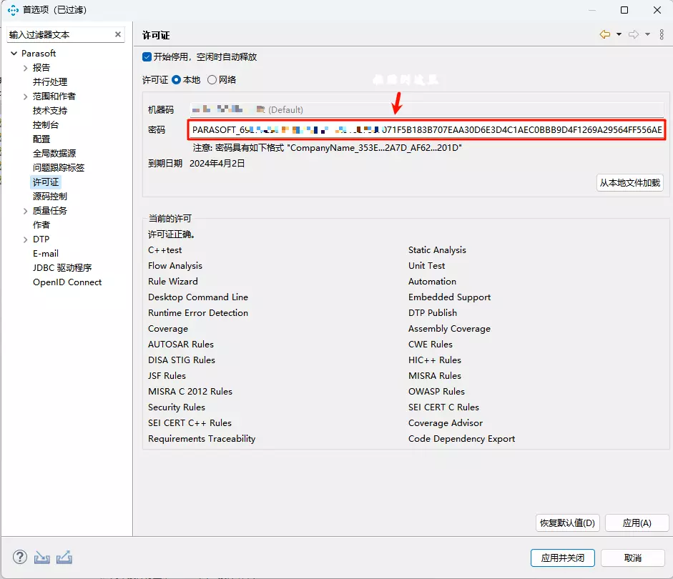Click the AUTOSAR Rules entry
Image resolution: width=673 pixels, height=579 pixels.
(x=181, y=345)
